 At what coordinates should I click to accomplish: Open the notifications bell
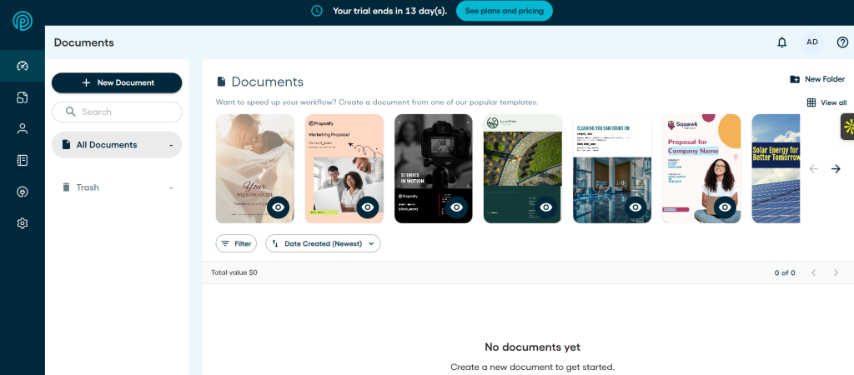(x=782, y=42)
